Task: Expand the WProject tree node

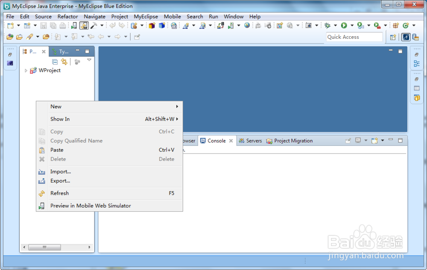Action: (x=26, y=71)
